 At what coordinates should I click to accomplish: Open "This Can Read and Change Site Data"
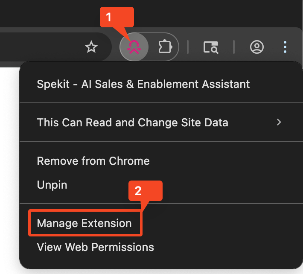[x=132, y=123]
